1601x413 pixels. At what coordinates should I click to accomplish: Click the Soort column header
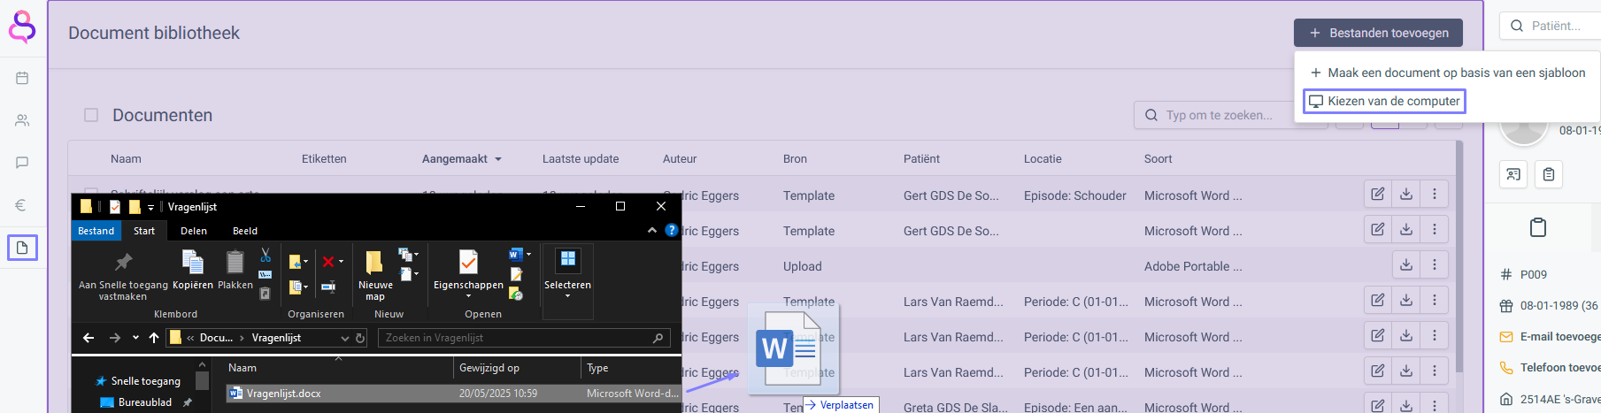pyautogui.click(x=1158, y=159)
